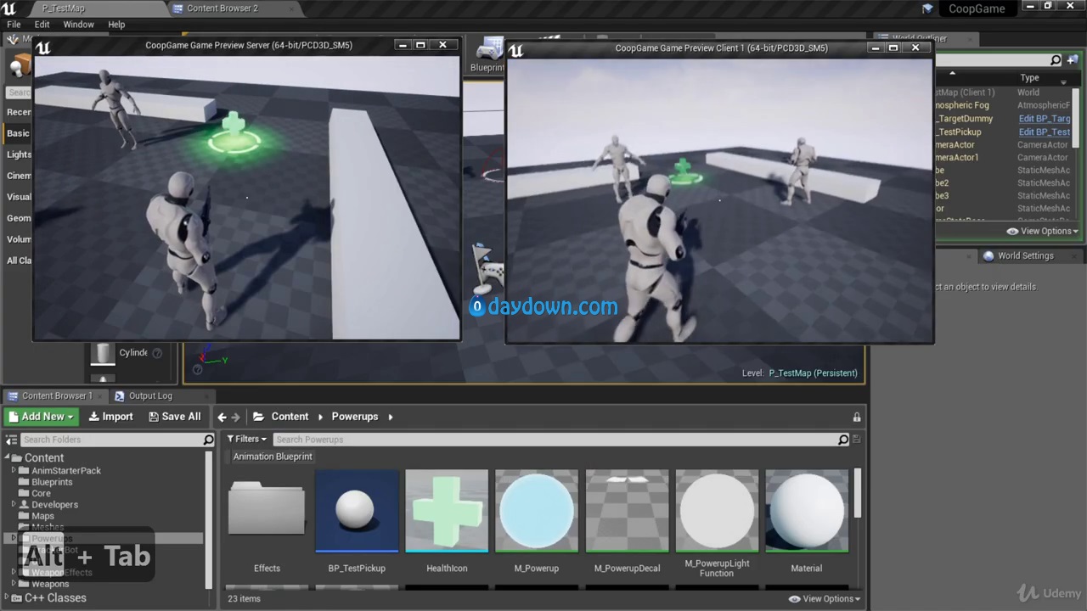This screenshot has height=611, width=1087.
Task: Click the magnifier icon in Search Folders
Action: coord(208,440)
